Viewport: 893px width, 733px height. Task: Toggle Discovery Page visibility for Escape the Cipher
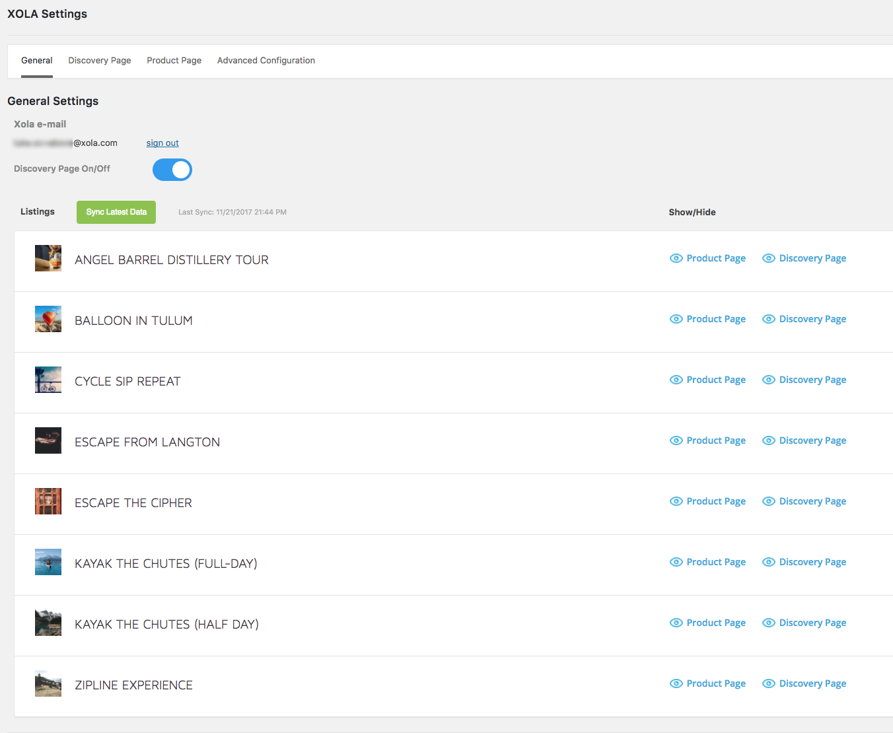[x=804, y=501]
